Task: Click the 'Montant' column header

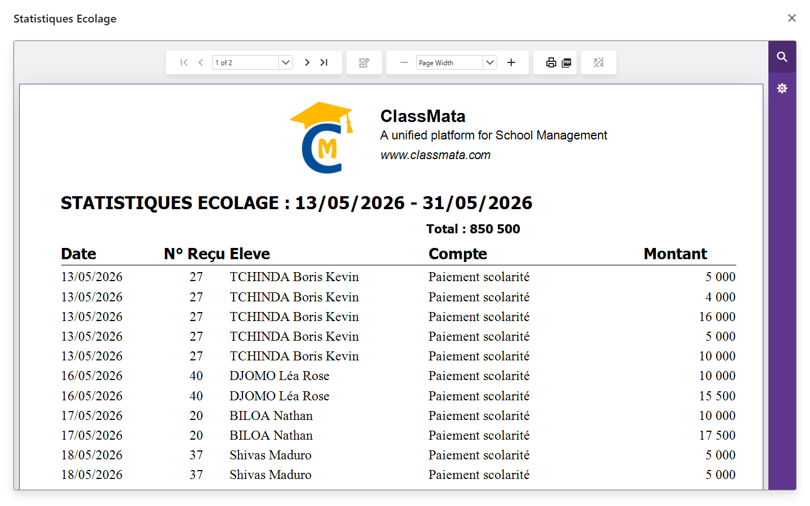Action: (676, 254)
